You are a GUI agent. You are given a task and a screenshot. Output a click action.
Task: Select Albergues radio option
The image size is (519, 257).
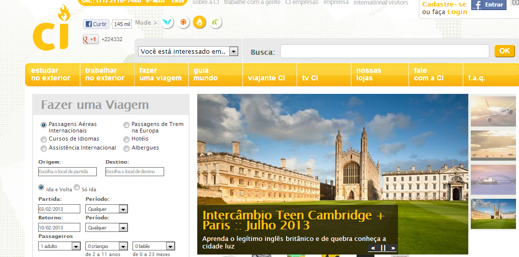click(126, 149)
